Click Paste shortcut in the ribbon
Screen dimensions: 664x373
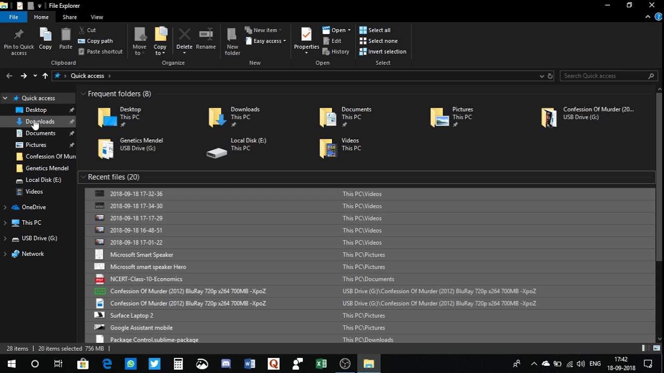point(101,52)
